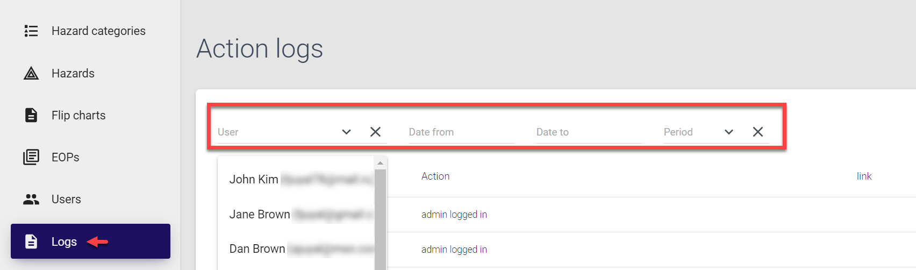Image resolution: width=916 pixels, height=270 pixels.
Task: Pick Dan Brown from the user list
Action: [x=257, y=249]
